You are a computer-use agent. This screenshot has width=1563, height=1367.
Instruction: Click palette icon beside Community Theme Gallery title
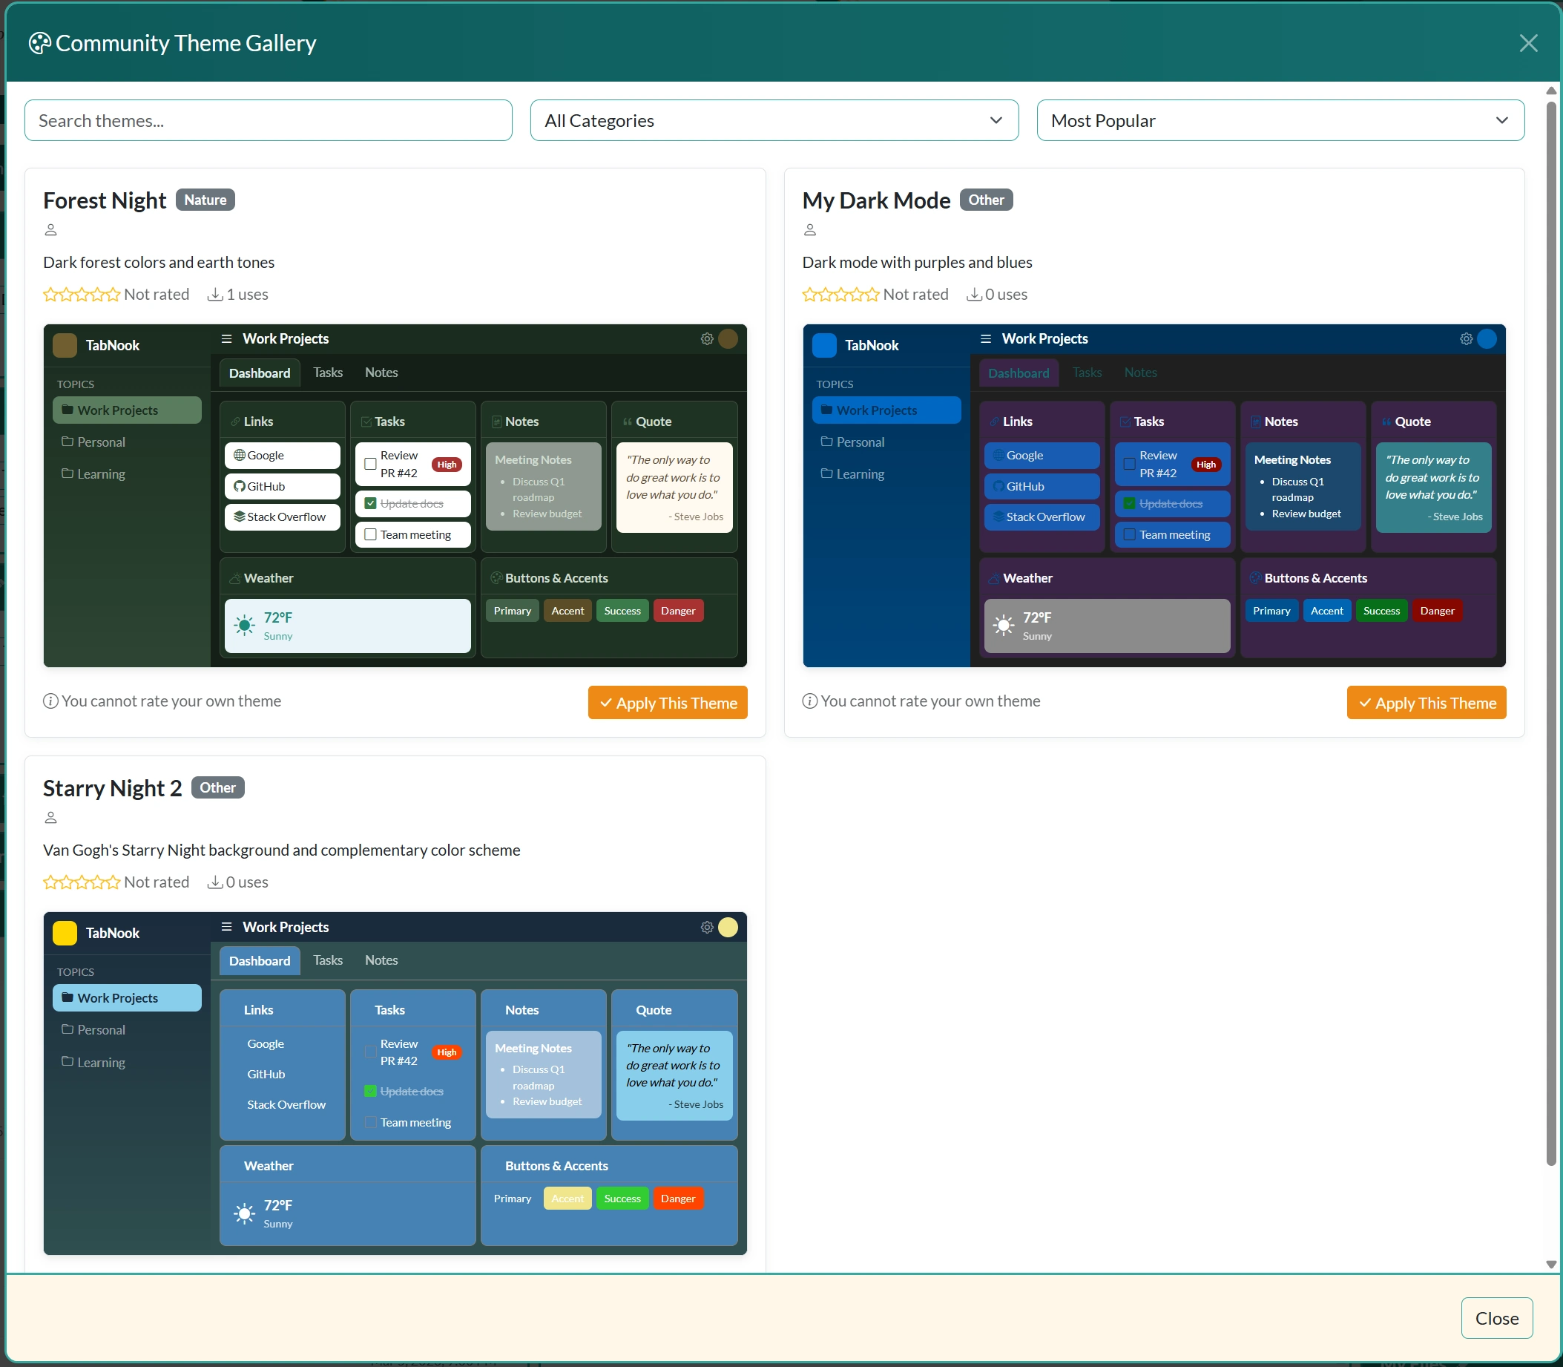click(39, 44)
